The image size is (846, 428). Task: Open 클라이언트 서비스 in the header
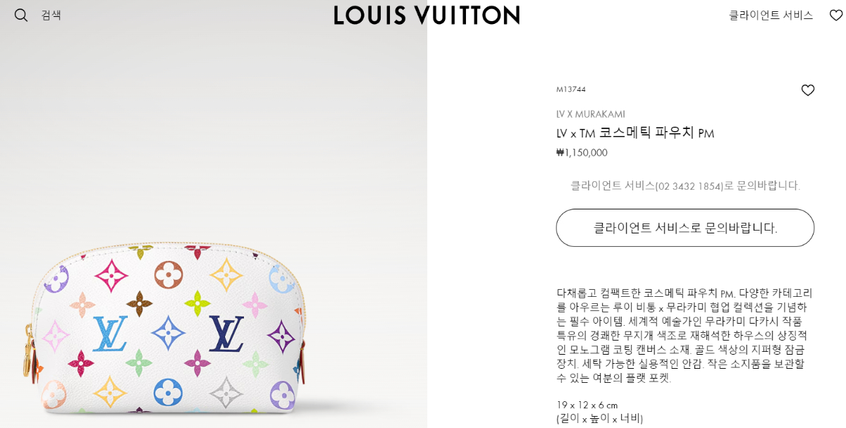(771, 15)
